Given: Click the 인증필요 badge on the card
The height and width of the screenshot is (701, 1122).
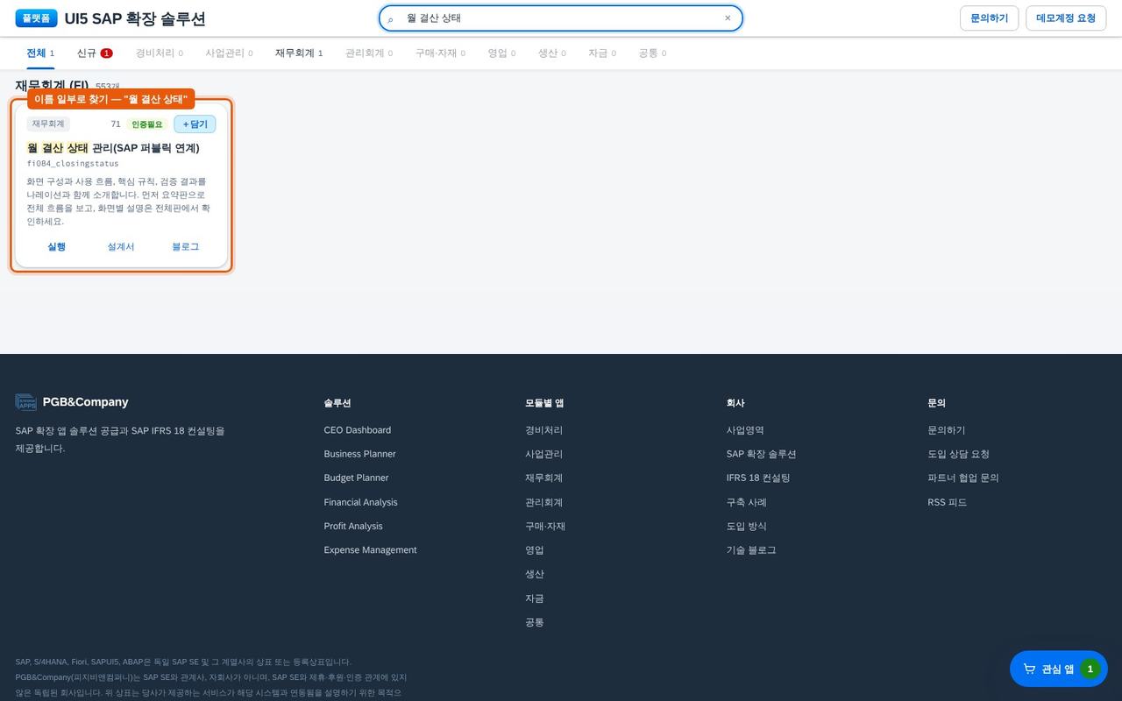Looking at the screenshot, I should point(147,124).
